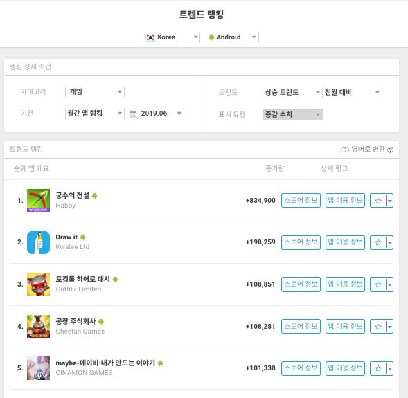Click the 궁수의 전설 app icon
This screenshot has width=408, height=398.
[38, 200]
